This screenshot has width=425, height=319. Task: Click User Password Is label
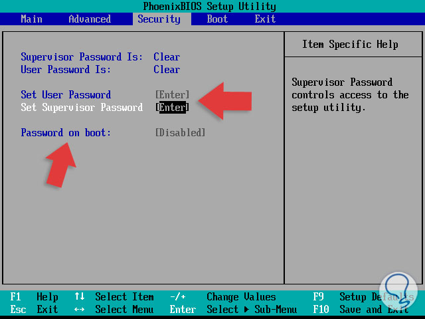coord(66,69)
